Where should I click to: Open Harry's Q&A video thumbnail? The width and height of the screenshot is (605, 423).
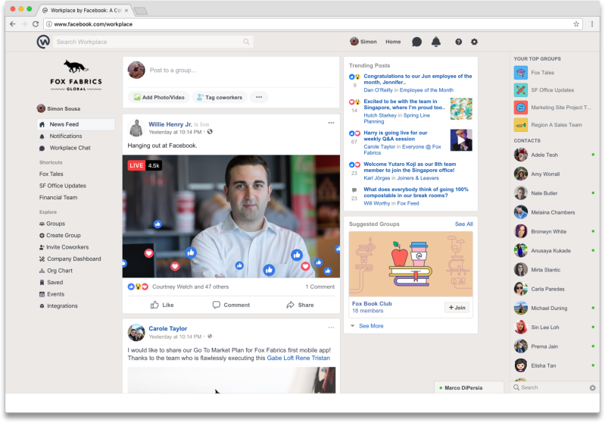tap(461, 140)
